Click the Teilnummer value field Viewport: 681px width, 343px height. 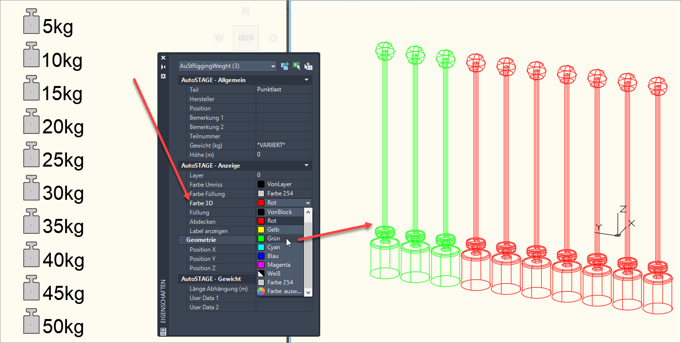click(x=284, y=136)
